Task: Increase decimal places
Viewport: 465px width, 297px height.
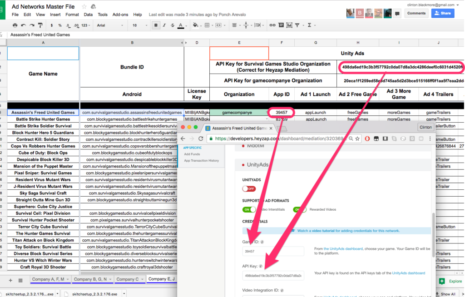Action: (x=76, y=25)
